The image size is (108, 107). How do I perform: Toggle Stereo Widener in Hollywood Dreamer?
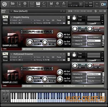94,74
